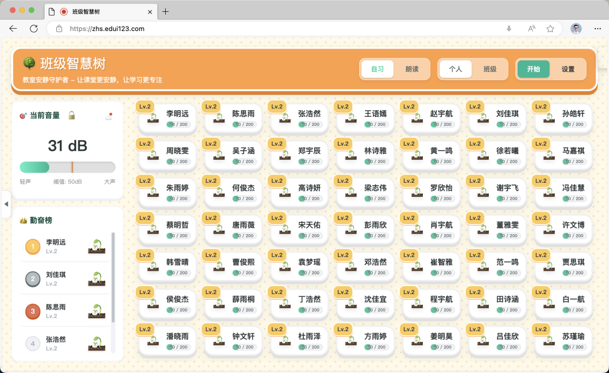Switch to 朗读 mode

point(412,69)
